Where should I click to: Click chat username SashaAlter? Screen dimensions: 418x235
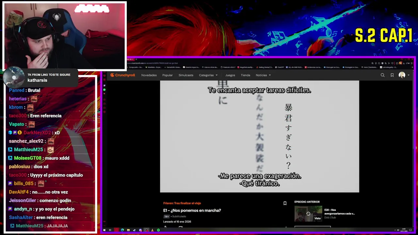[21, 217]
